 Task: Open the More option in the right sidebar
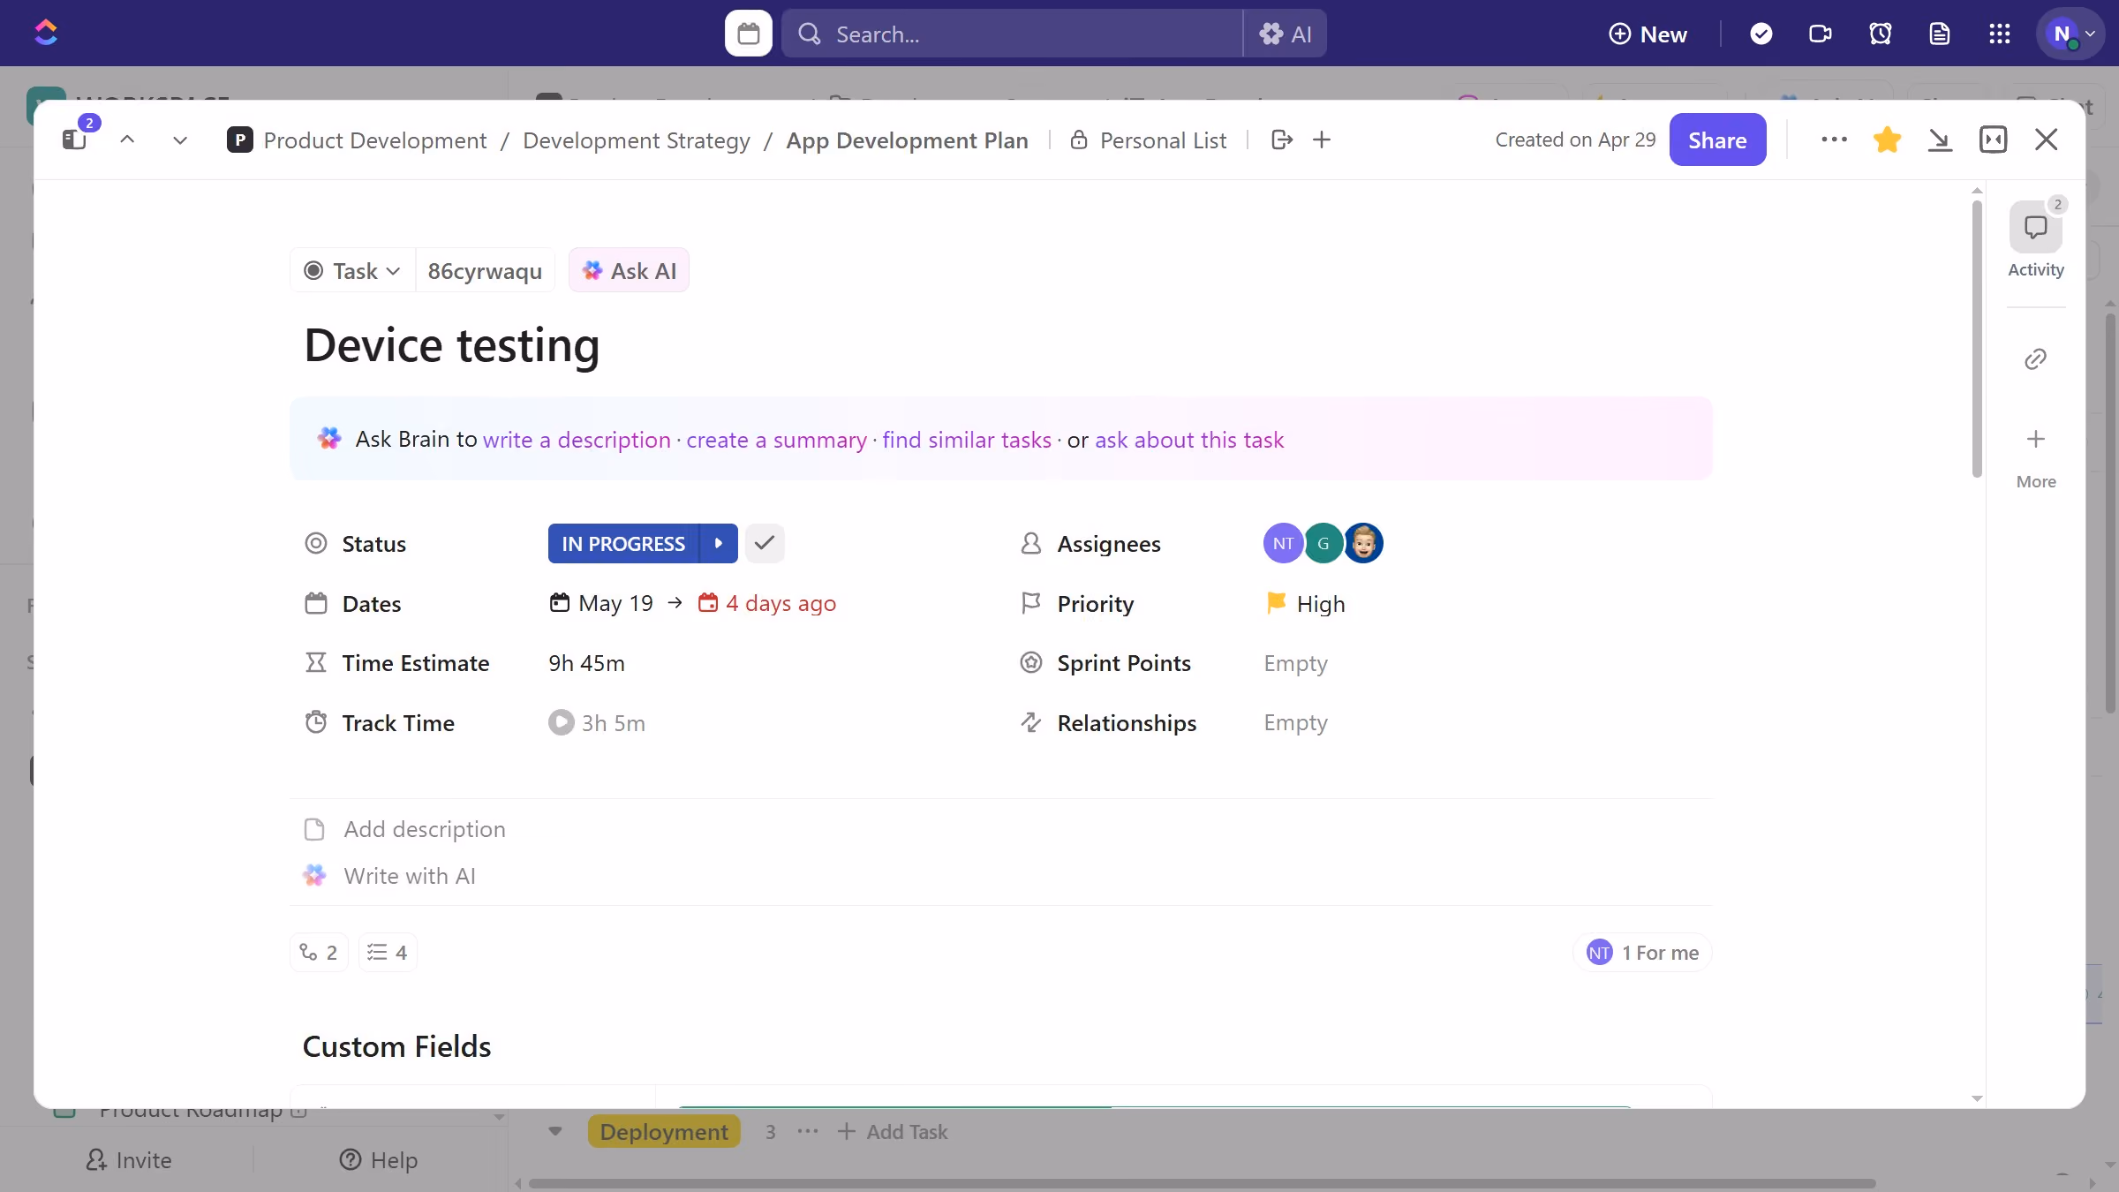[2036, 457]
